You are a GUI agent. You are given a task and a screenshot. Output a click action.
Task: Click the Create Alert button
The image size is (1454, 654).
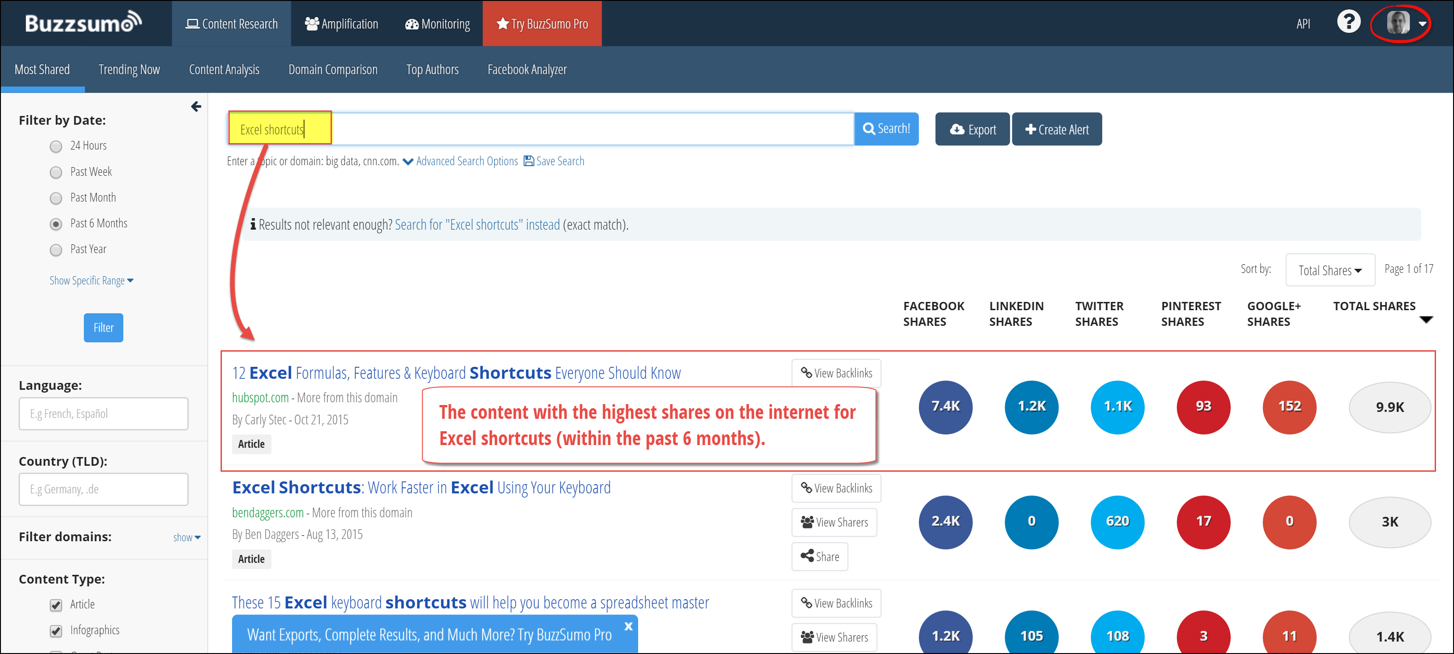[1056, 129]
